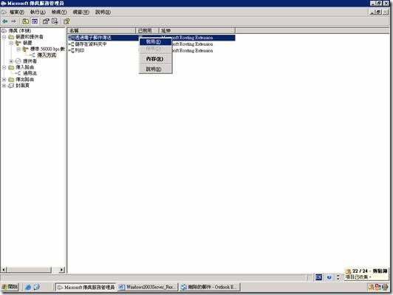Image resolution: width=393 pixels, height=295 pixels.
Task: Sort by the 已啟用 column header
Action: [x=147, y=30]
